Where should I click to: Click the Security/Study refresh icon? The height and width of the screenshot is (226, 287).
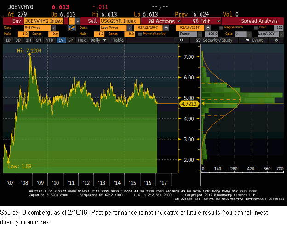[x=198, y=40]
